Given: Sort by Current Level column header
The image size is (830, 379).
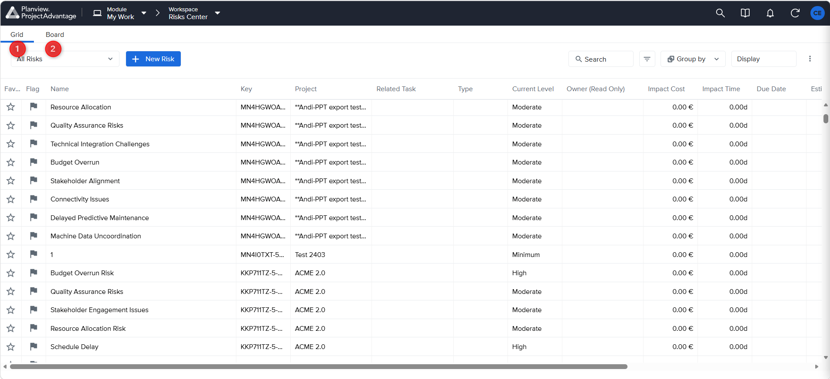Looking at the screenshot, I should pos(533,89).
